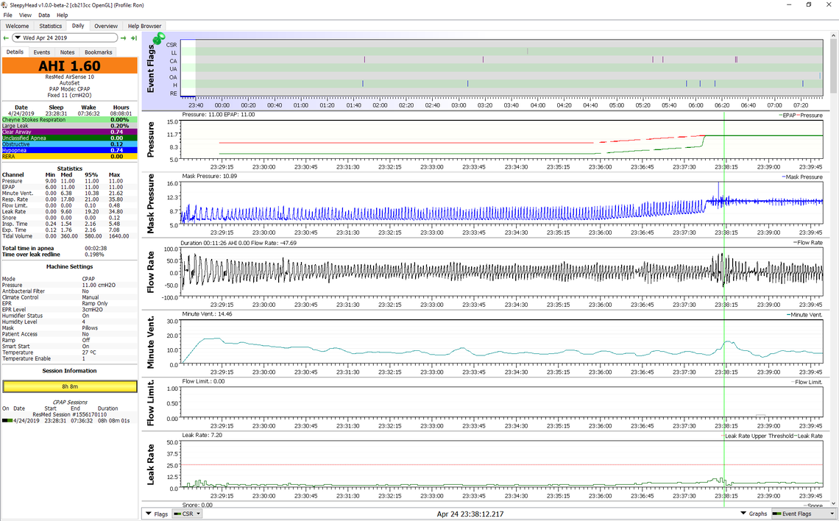This screenshot has height=521, width=839.
Task: Open the File menu
Action: click(x=7, y=15)
